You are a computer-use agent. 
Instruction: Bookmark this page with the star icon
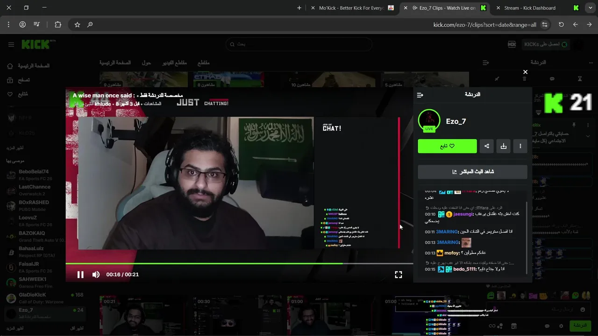(x=77, y=24)
